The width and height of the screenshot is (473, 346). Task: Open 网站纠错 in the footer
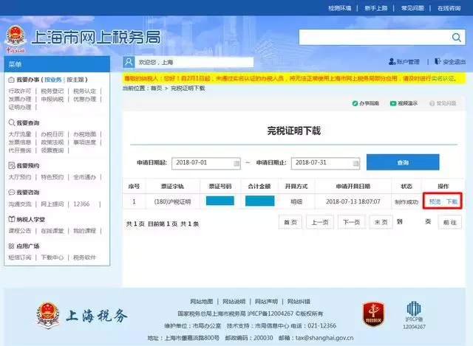click(299, 302)
